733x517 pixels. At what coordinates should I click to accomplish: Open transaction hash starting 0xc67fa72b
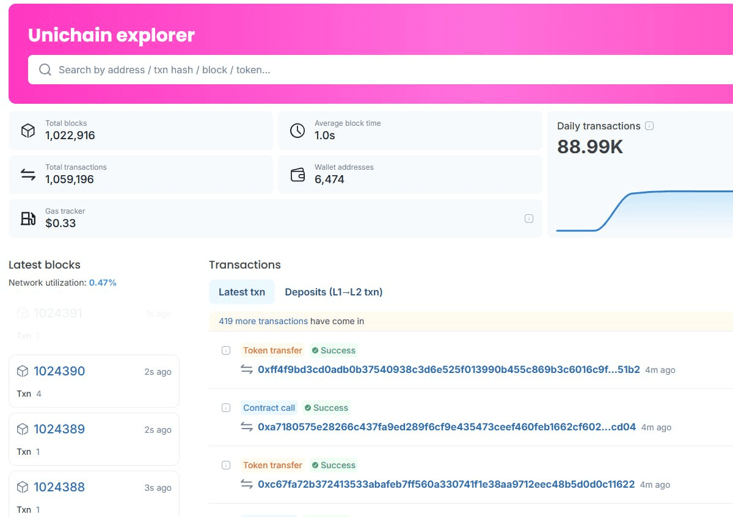coord(447,485)
